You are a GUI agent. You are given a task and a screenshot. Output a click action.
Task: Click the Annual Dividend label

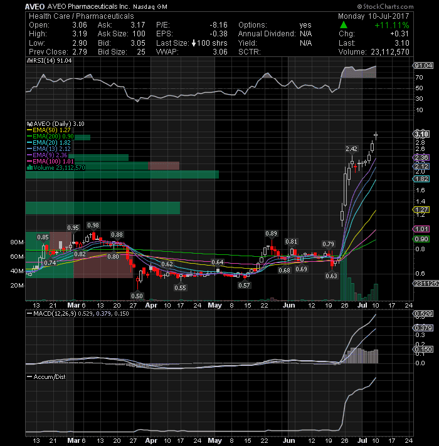tap(267, 34)
